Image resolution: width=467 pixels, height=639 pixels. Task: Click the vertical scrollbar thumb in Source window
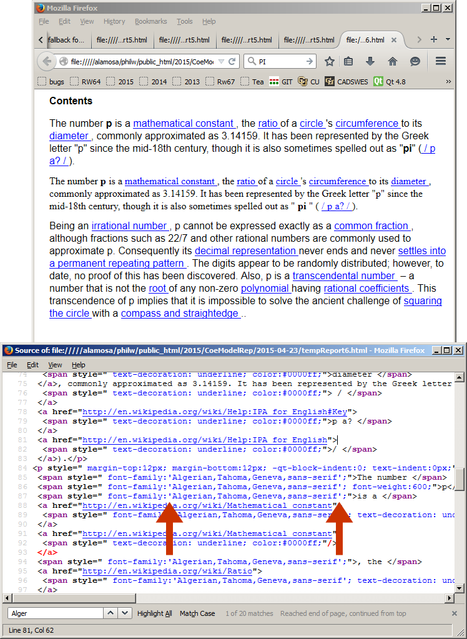pos(460,479)
